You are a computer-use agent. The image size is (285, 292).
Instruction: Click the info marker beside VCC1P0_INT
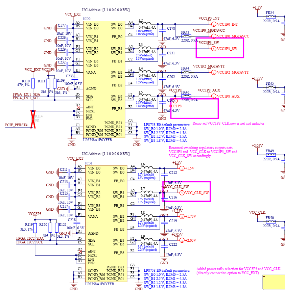click(213, 24)
